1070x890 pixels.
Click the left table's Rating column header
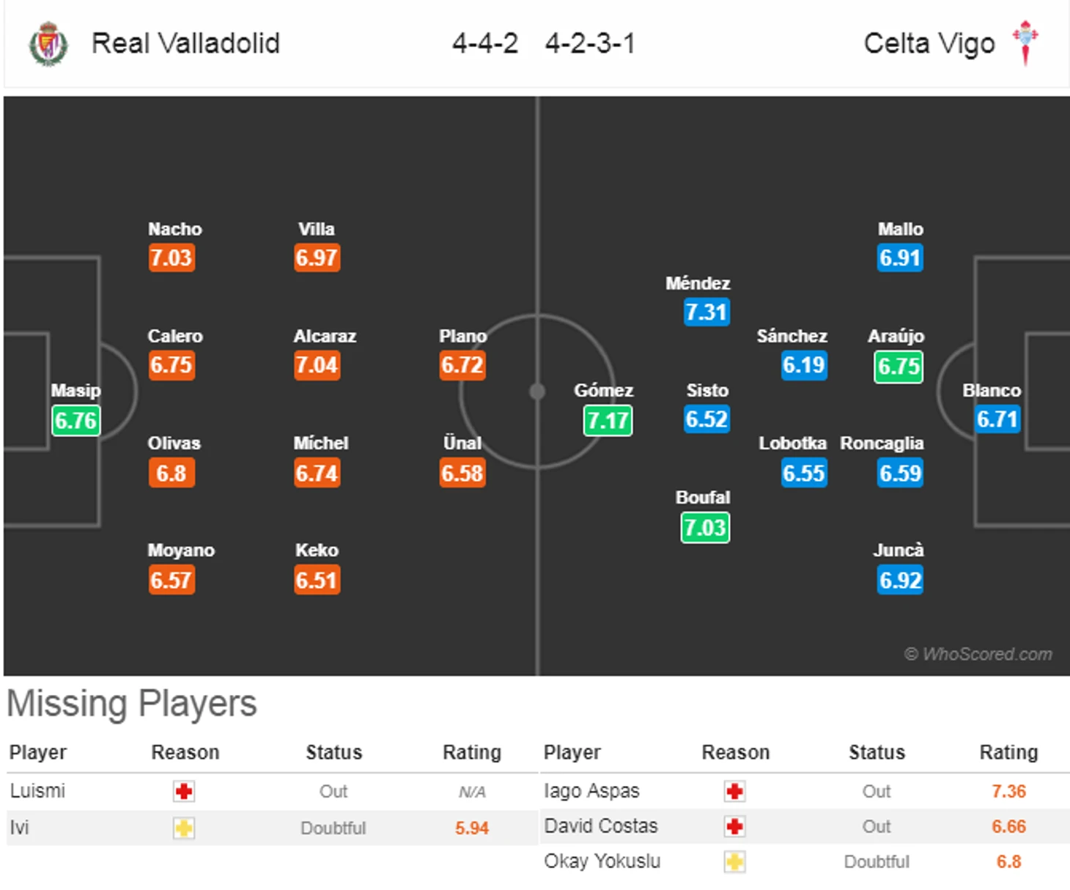[x=472, y=753]
